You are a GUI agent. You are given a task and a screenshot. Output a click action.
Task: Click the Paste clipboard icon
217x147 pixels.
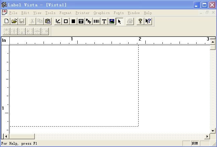click(48, 21)
